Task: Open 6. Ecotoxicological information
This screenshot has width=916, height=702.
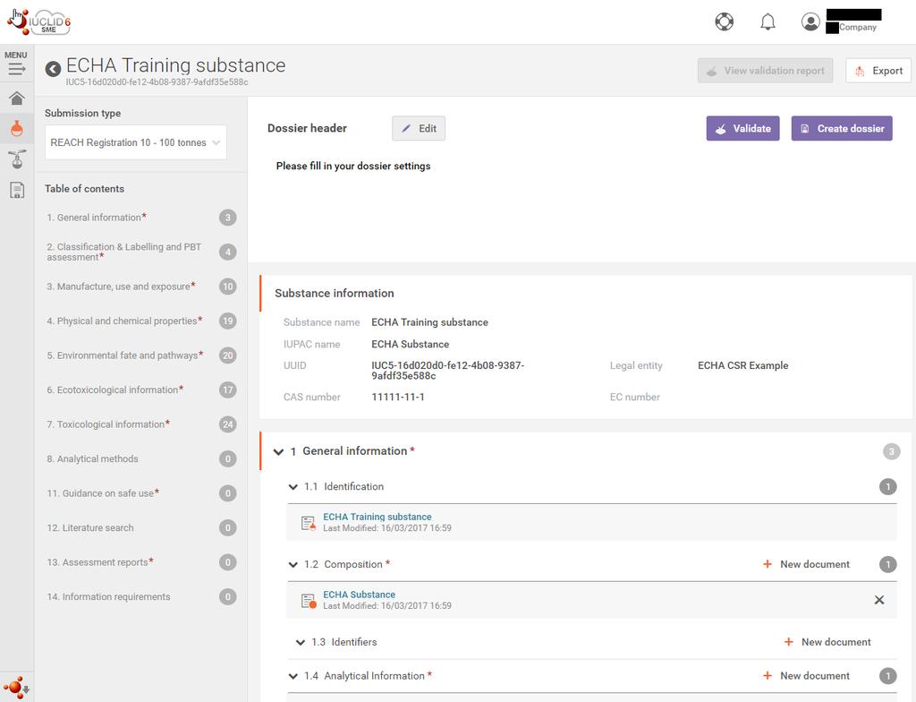Action: tap(115, 390)
